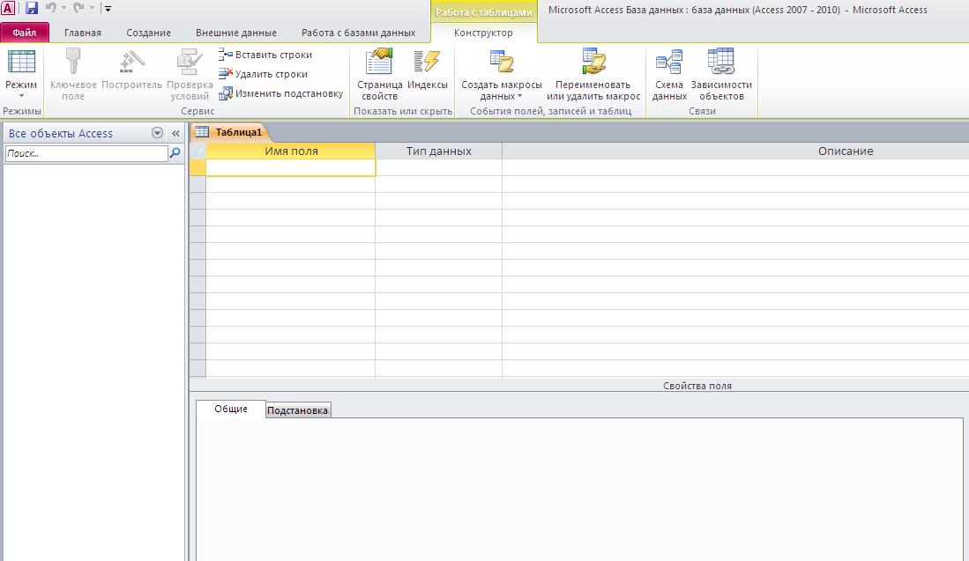This screenshot has width=969, height=561.
Task: Open the Внешние данные ribbon tab
Action: pos(236,33)
